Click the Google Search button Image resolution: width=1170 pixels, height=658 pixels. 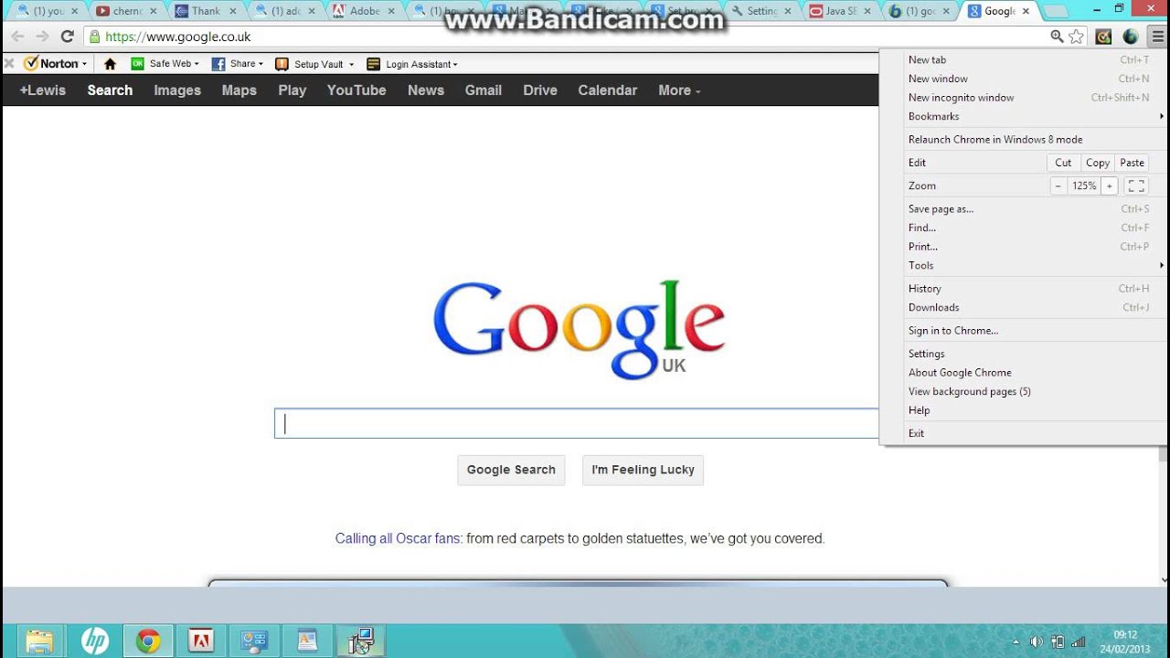[511, 470]
